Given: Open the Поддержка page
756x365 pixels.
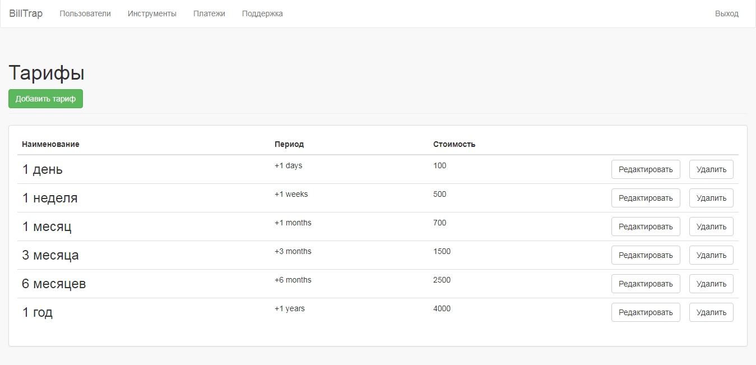Looking at the screenshot, I should click(x=262, y=13).
